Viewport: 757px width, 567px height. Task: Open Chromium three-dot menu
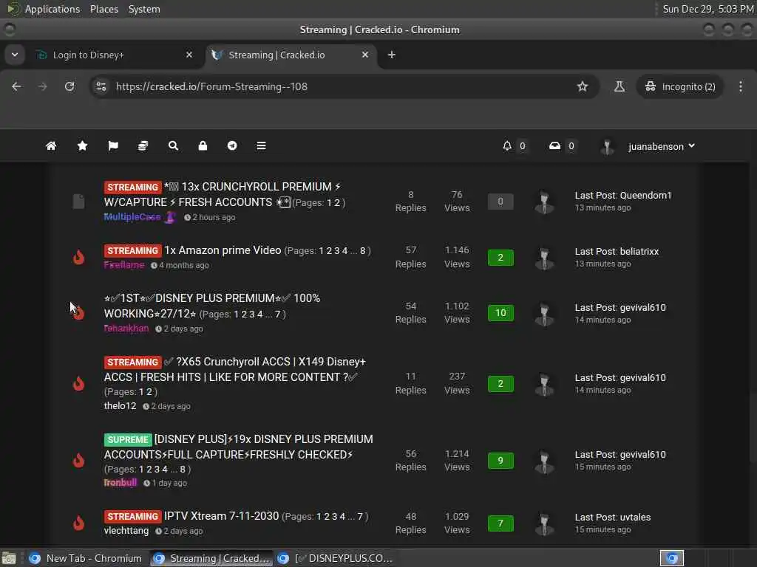coord(741,86)
